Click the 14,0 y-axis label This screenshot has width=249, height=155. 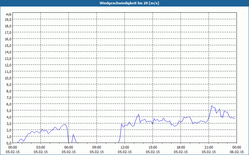[9, 52]
